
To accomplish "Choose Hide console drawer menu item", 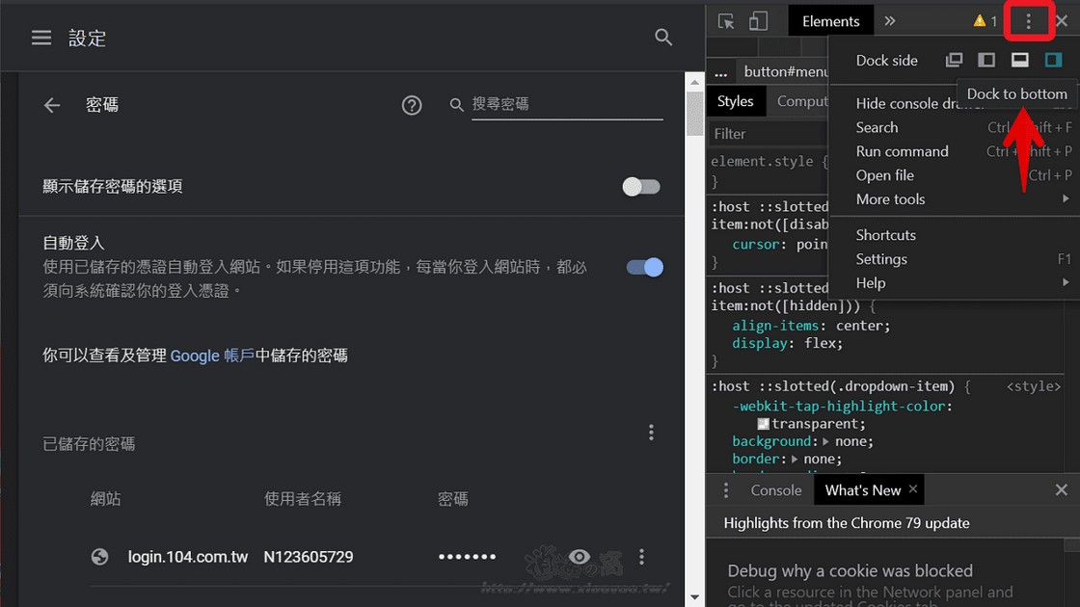I will pyautogui.click(x=954, y=103).
